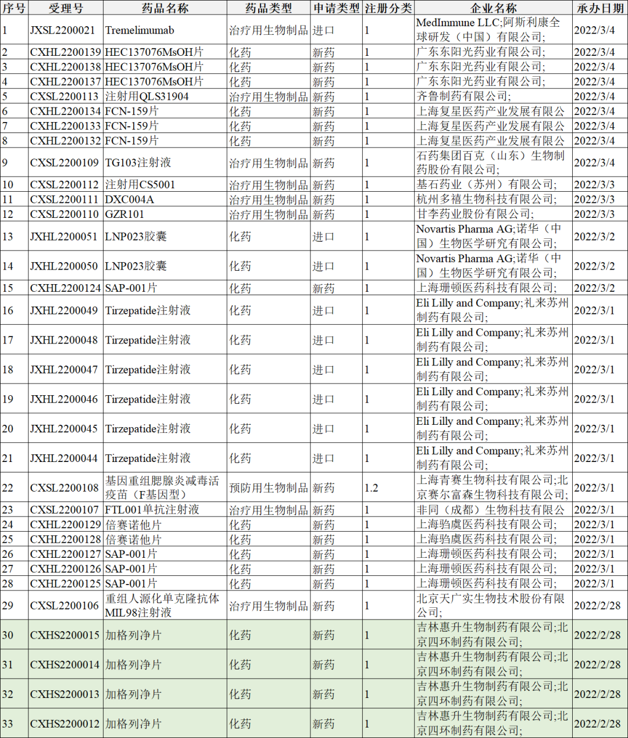
Task: Click date 2022/3/3 in row 10
Action: tap(600, 184)
